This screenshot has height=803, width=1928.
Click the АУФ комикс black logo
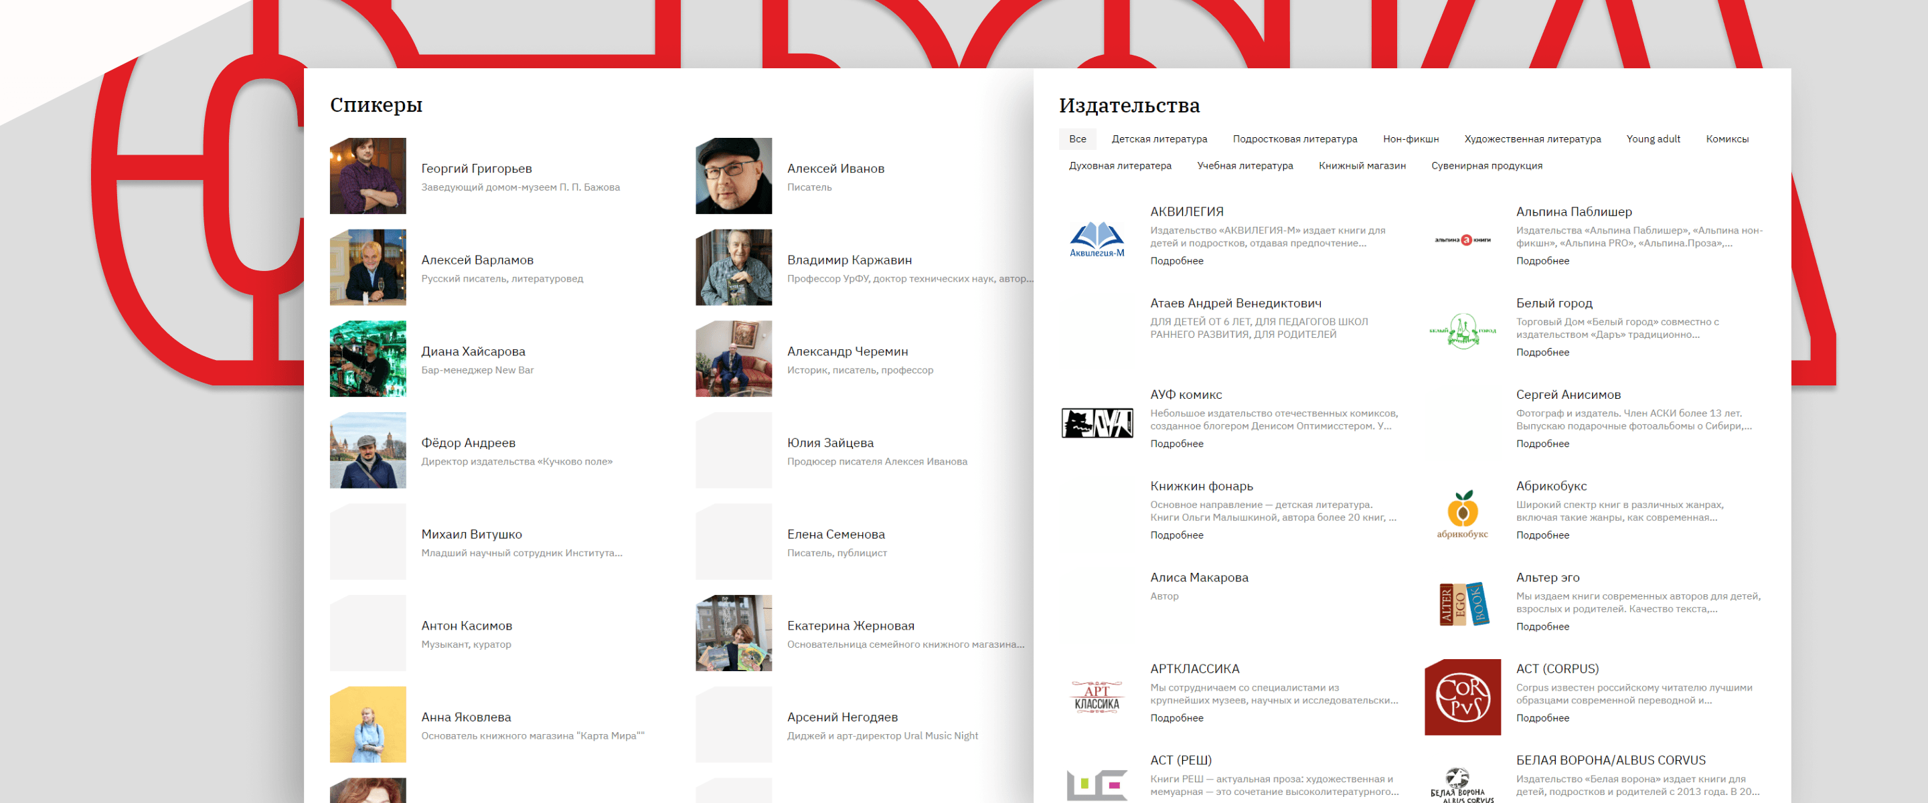click(x=1097, y=423)
